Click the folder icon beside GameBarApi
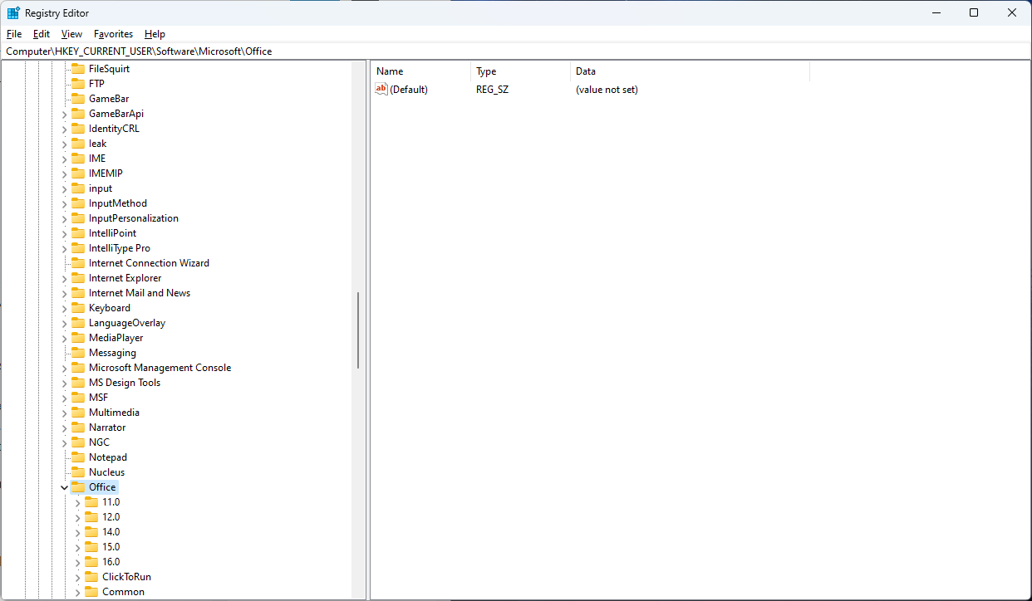Image resolution: width=1032 pixels, height=601 pixels. (x=78, y=114)
